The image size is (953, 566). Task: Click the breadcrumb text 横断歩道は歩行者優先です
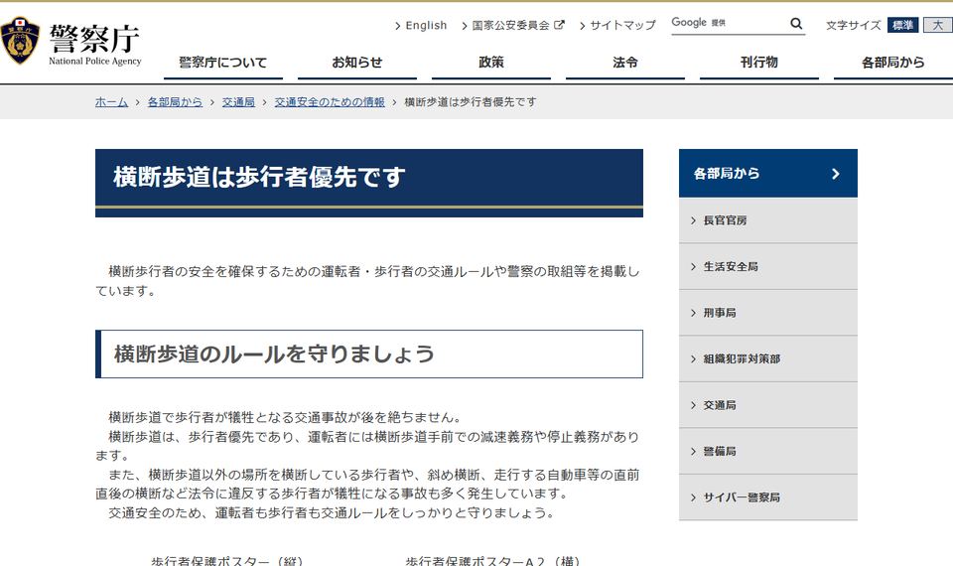click(471, 102)
